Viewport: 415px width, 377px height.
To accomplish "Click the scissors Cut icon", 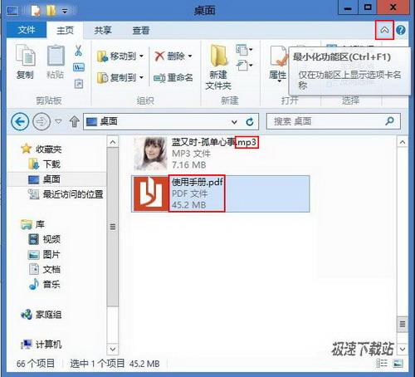I will point(78,51).
